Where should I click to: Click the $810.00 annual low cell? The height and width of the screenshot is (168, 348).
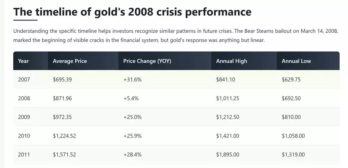291,117
